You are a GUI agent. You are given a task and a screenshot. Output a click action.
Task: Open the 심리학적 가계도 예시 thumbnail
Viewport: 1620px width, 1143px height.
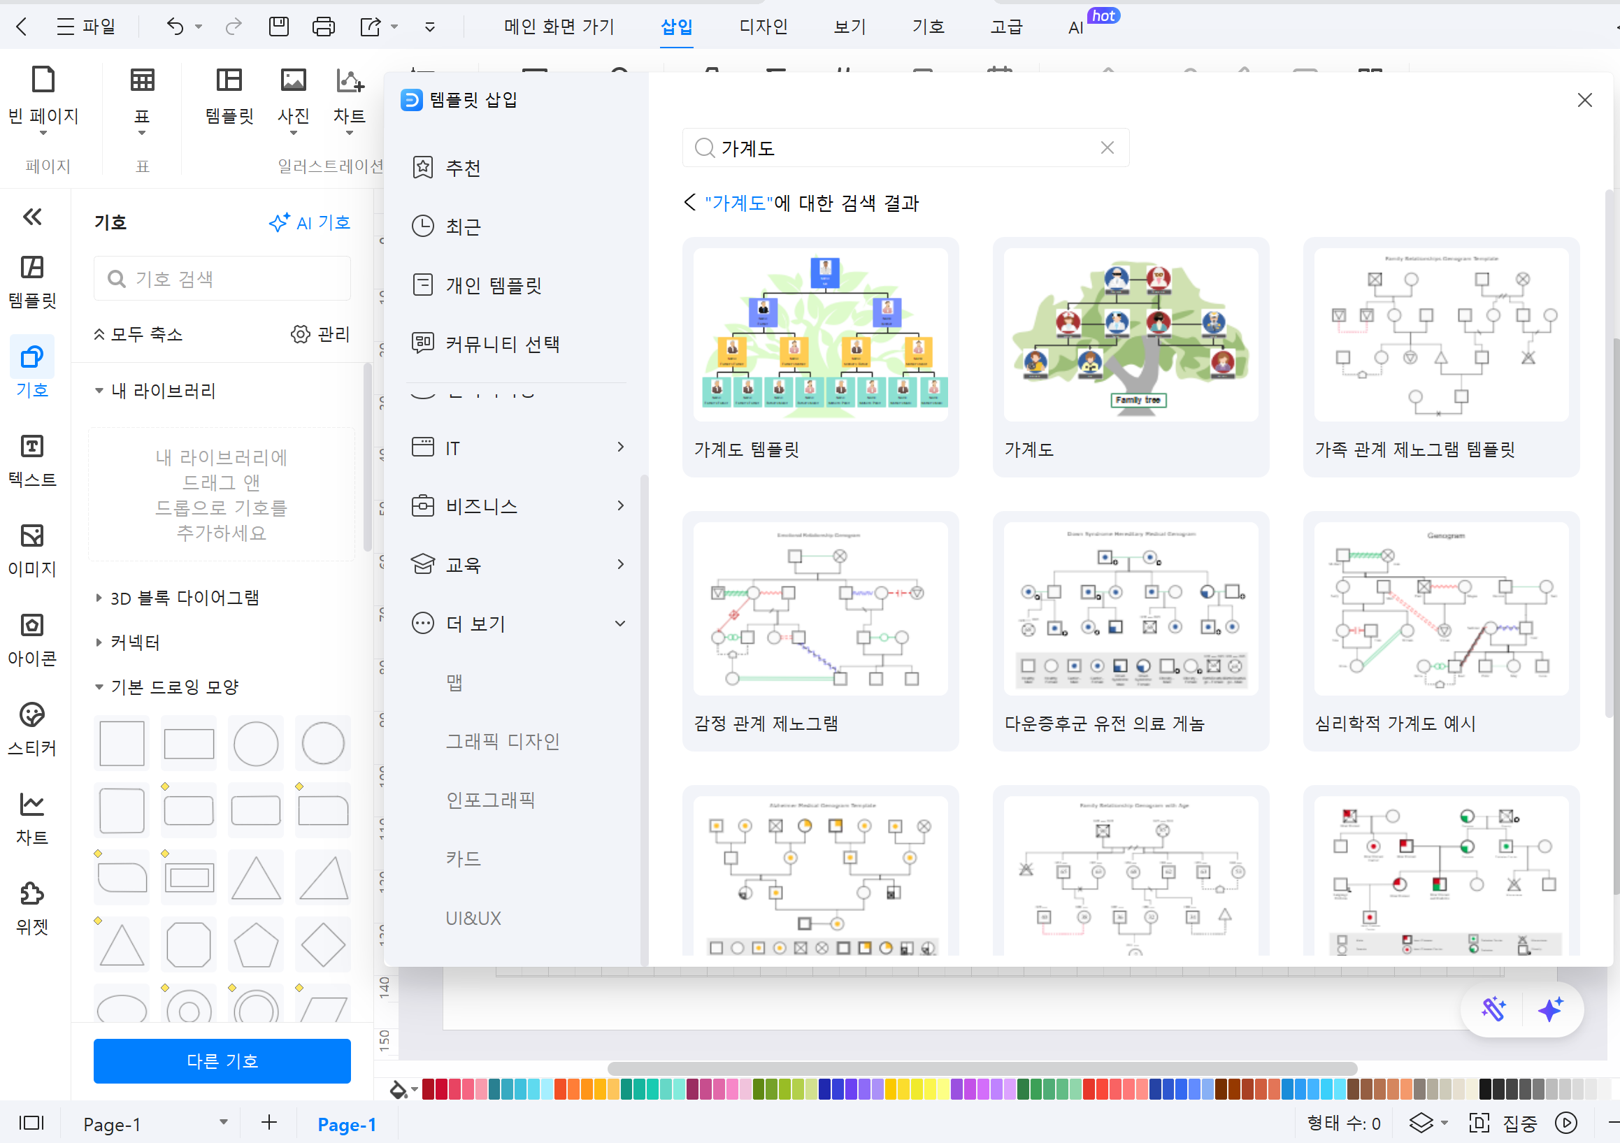(x=1442, y=609)
